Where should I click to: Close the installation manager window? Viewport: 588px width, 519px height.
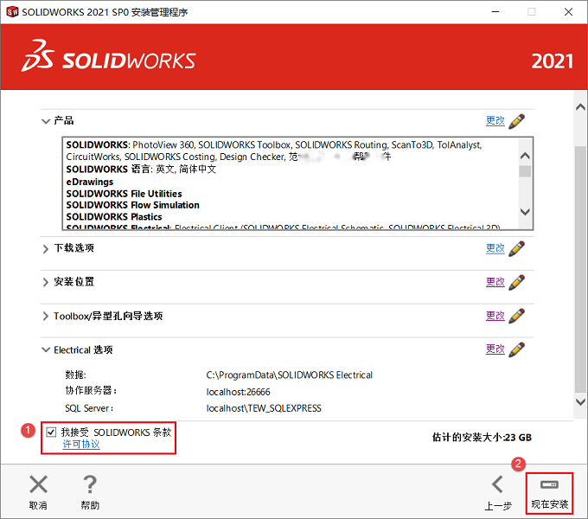click(x=568, y=12)
